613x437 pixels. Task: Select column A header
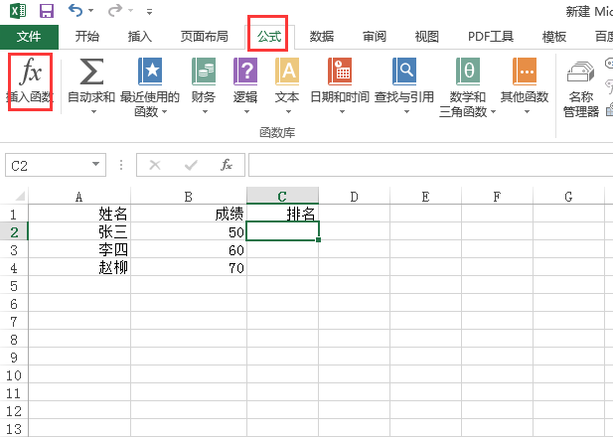[78, 197]
